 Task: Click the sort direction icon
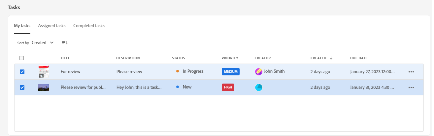(65, 43)
